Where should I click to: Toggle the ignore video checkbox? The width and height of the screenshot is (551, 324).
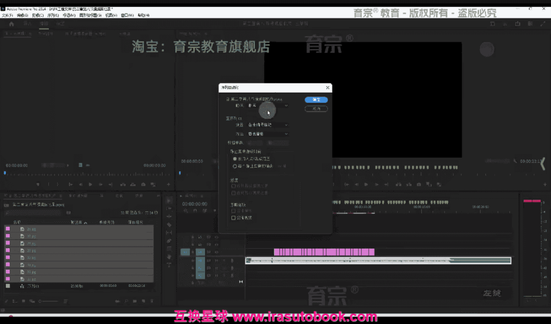234,218
